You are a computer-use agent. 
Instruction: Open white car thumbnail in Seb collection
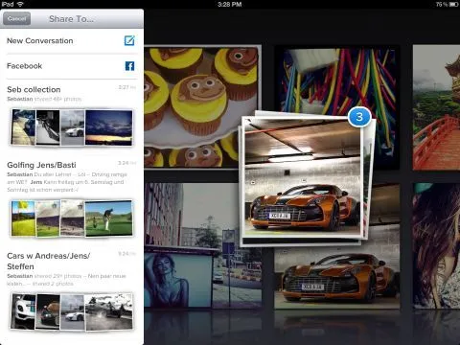73,127
